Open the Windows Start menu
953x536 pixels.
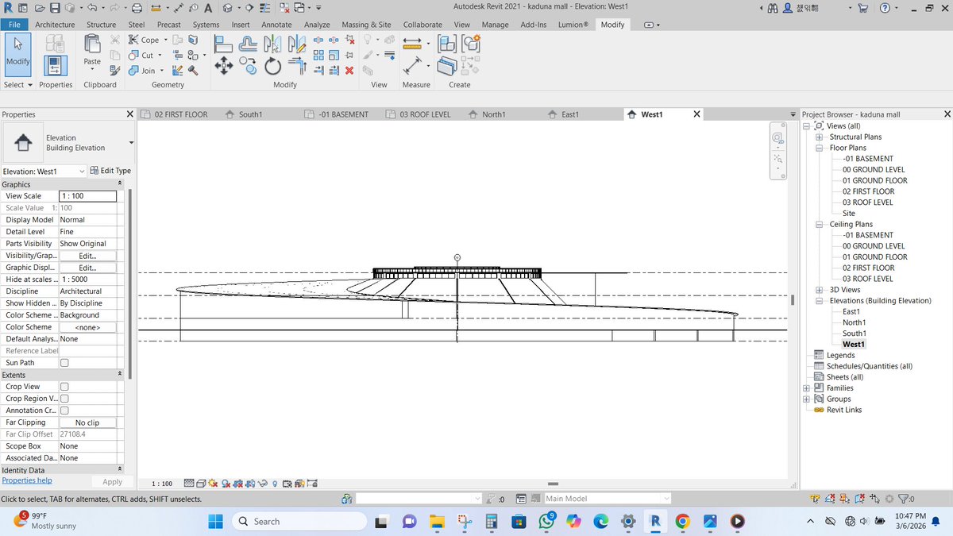[x=215, y=522]
